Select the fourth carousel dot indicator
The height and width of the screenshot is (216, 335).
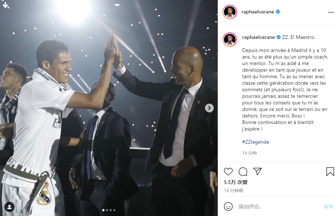(x=114, y=210)
